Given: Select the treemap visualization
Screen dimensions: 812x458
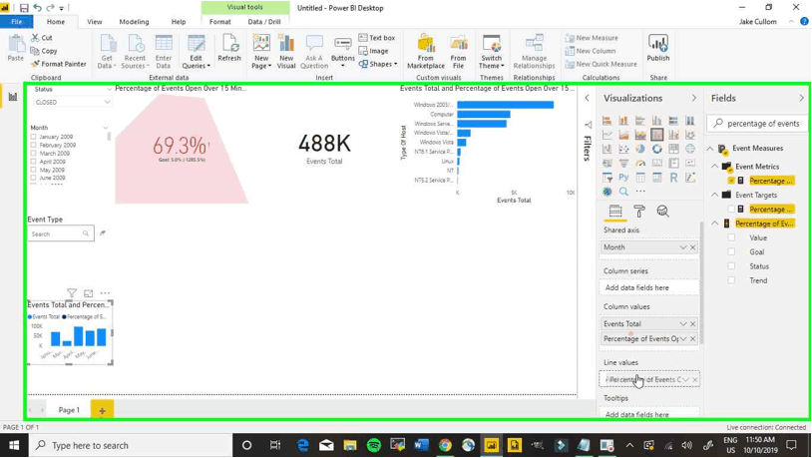Looking at the screenshot, I should click(673, 149).
